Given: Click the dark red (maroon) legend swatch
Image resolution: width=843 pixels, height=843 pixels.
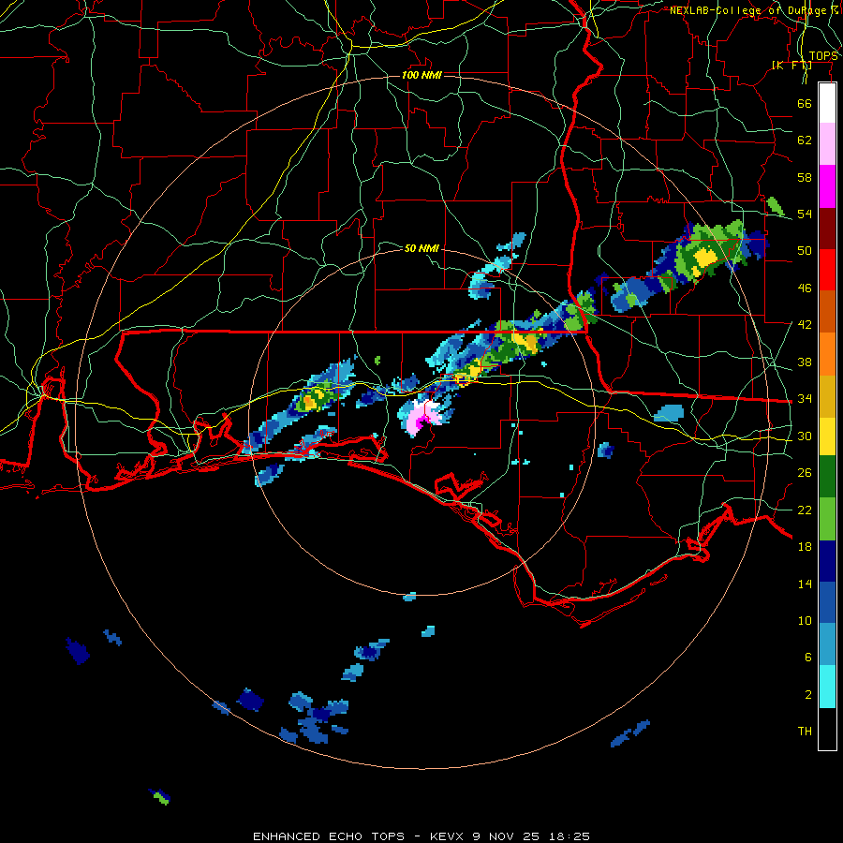Looking at the screenshot, I should click(827, 229).
